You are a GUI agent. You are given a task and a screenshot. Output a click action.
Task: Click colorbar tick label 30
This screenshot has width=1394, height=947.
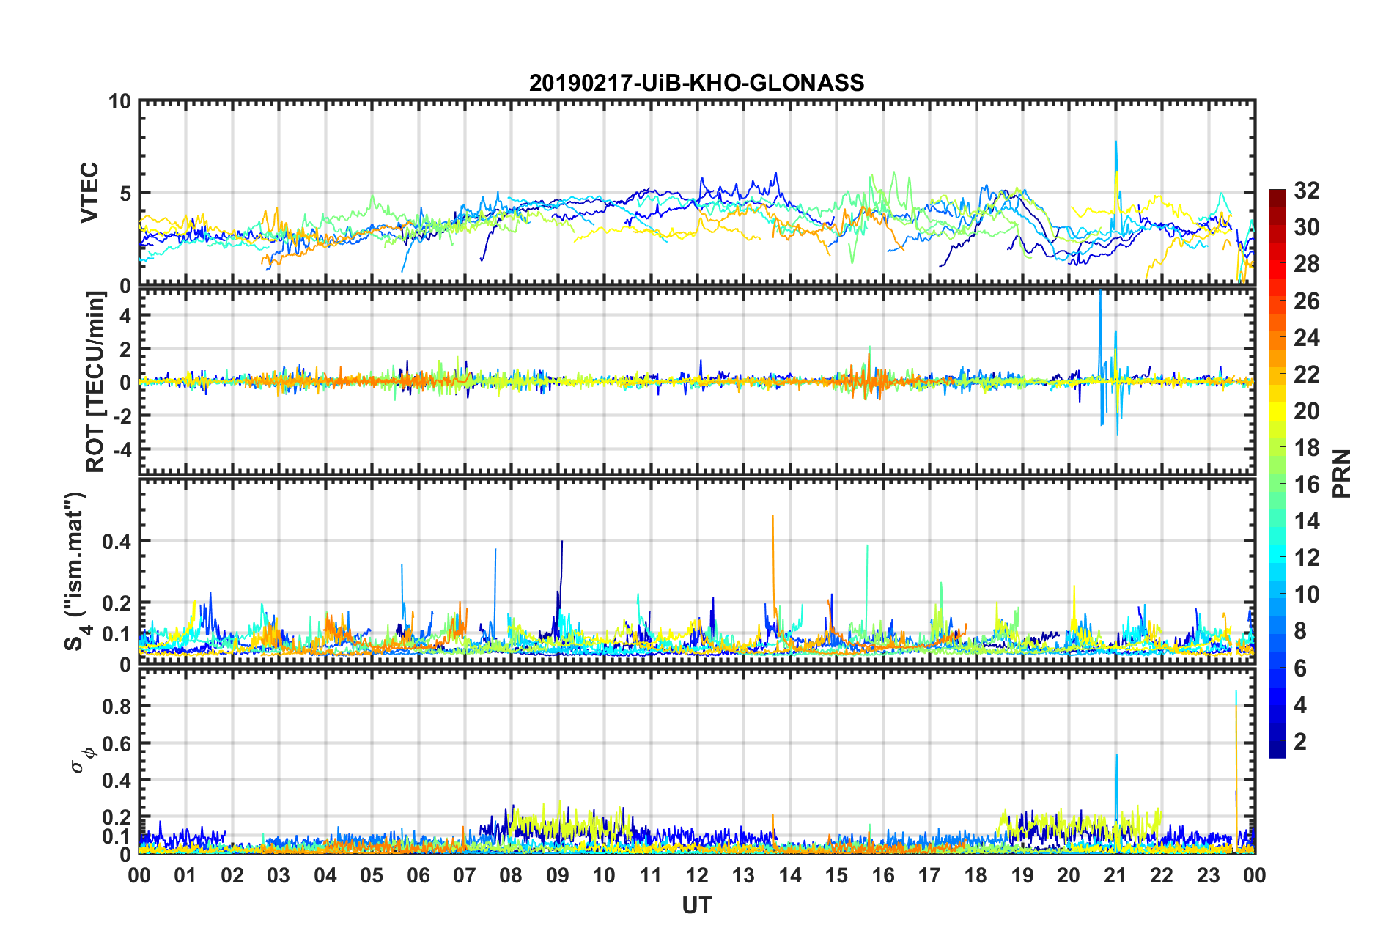point(1306,227)
